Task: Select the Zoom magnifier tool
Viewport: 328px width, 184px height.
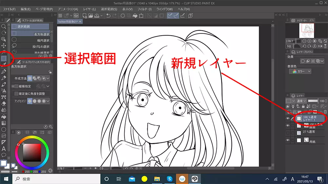Action: coord(4,26)
